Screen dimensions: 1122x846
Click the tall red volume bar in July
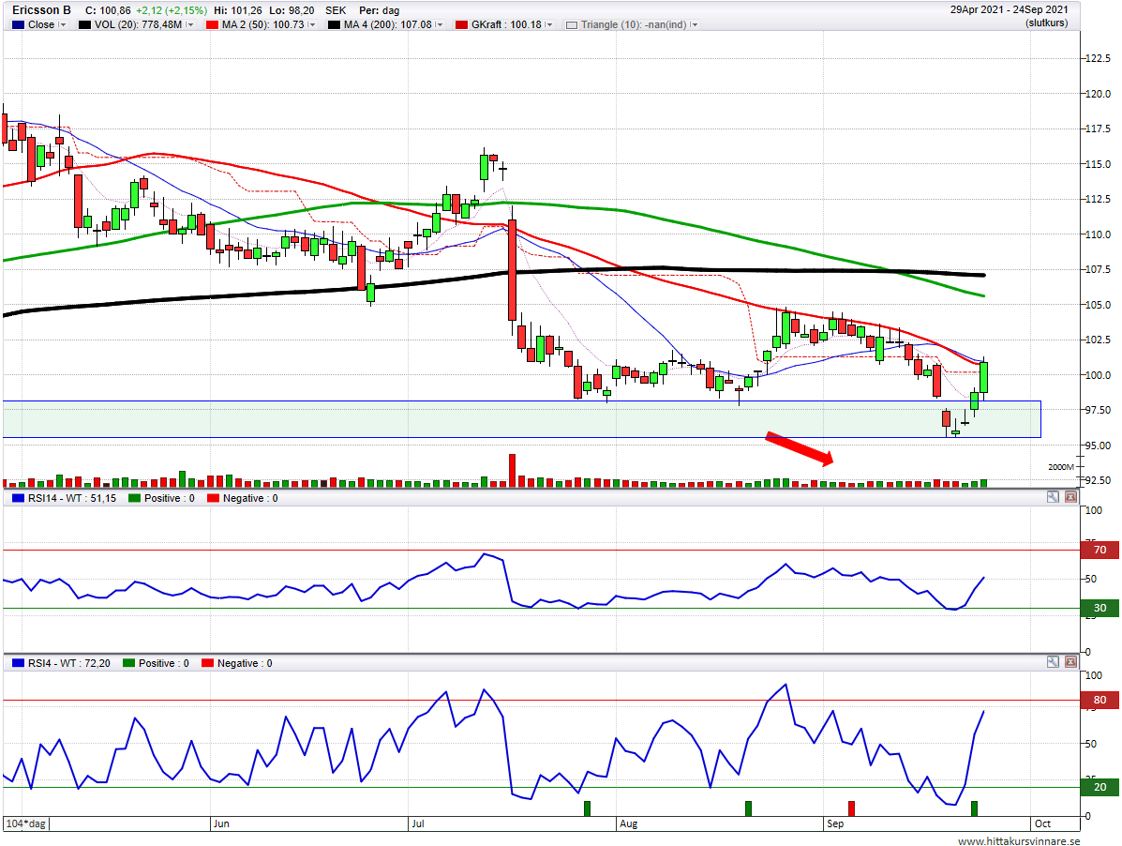pyautogui.click(x=512, y=470)
